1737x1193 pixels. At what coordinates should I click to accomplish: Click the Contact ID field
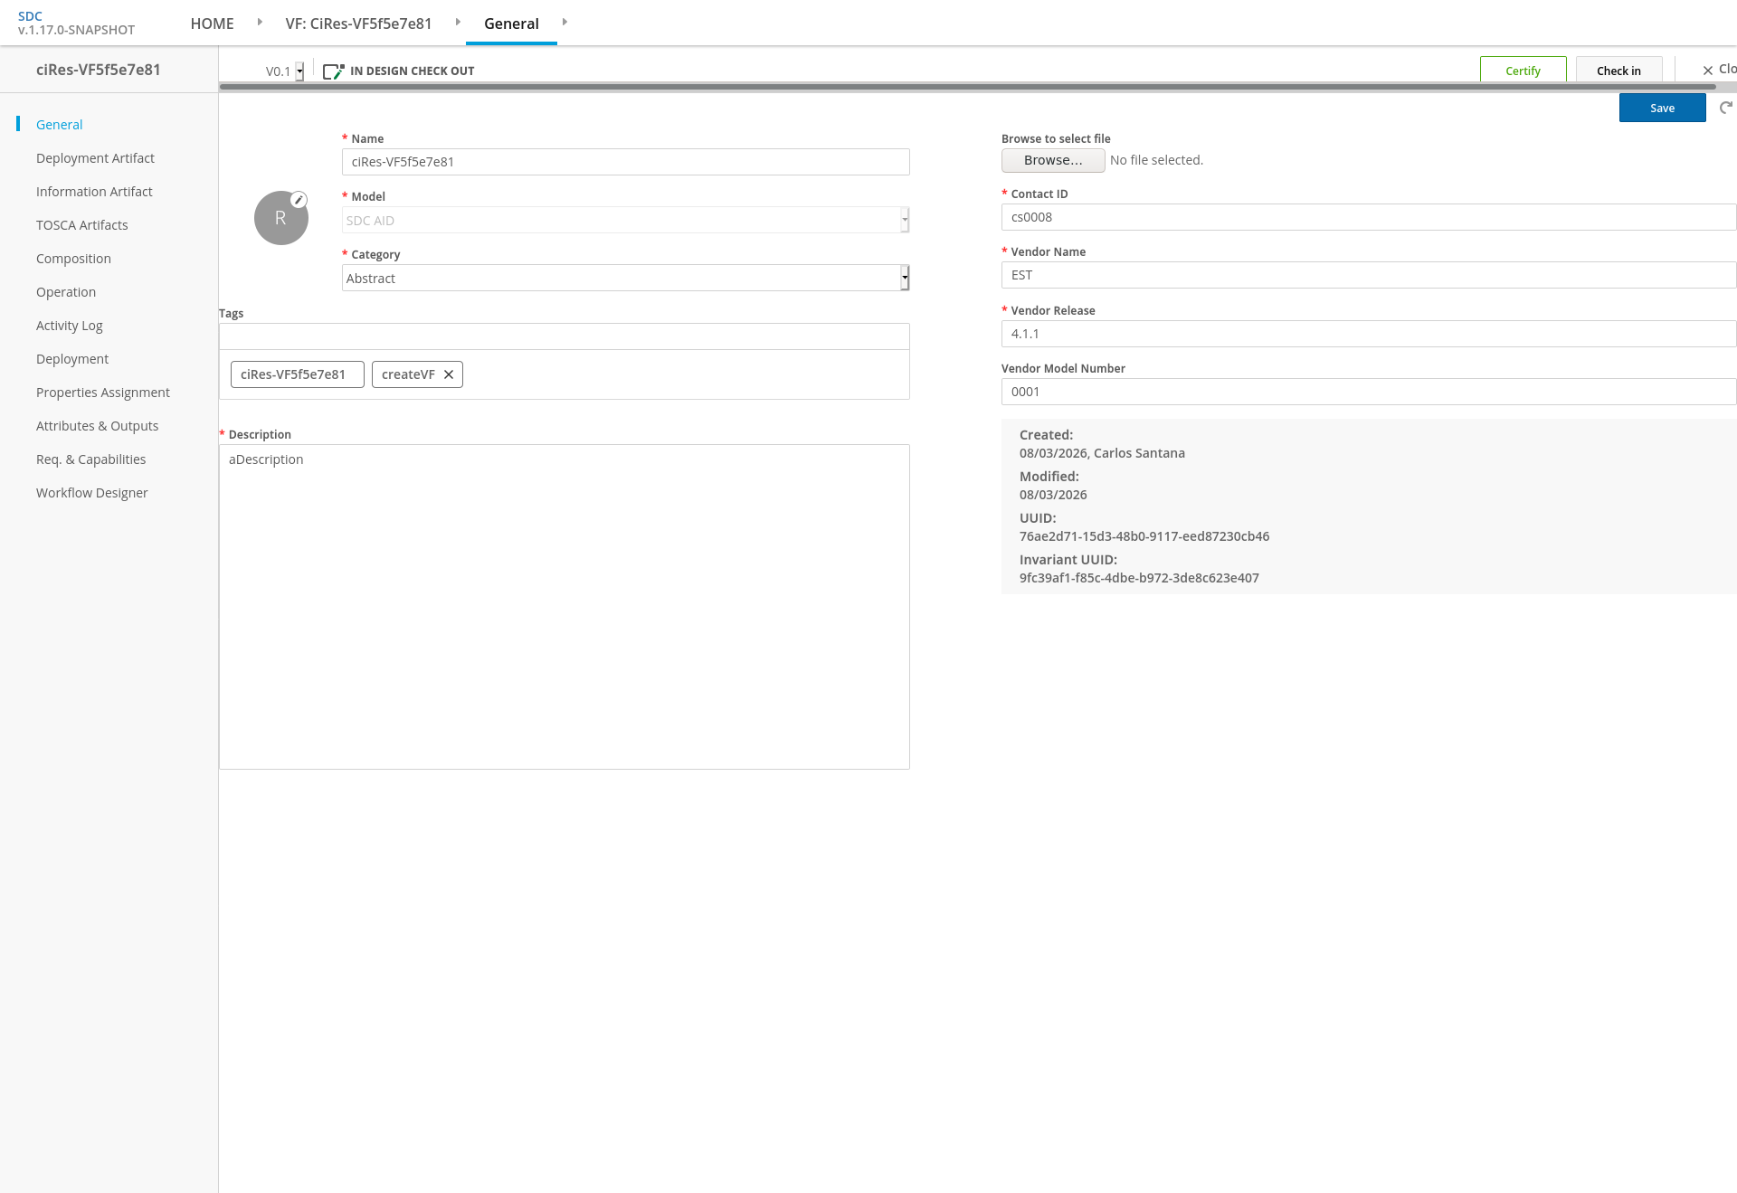click(x=1369, y=217)
